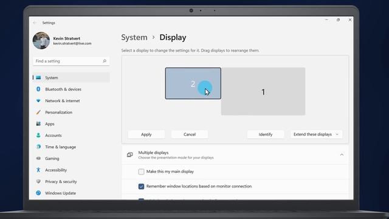Open Bluetooth & devices category
This screenshot has height=219, width=389.
tap(71, 89)
